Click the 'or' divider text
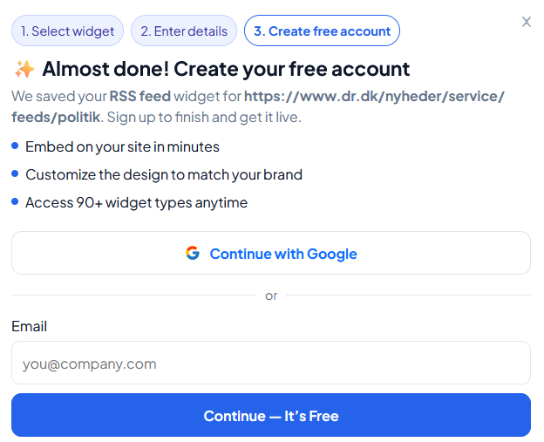 pos(271,296)
